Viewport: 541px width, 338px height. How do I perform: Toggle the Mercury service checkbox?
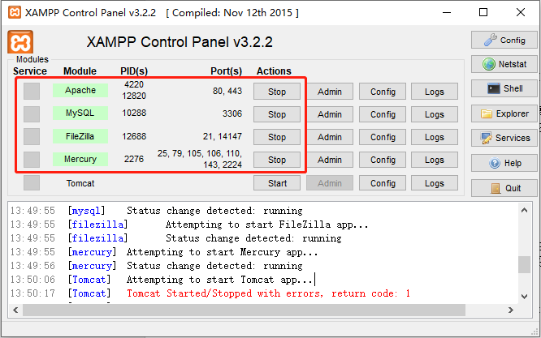[x=32, y=160]
